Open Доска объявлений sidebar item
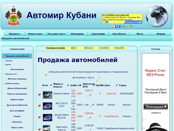This screenshot has height=131, width=174. [x=17, y=88]
